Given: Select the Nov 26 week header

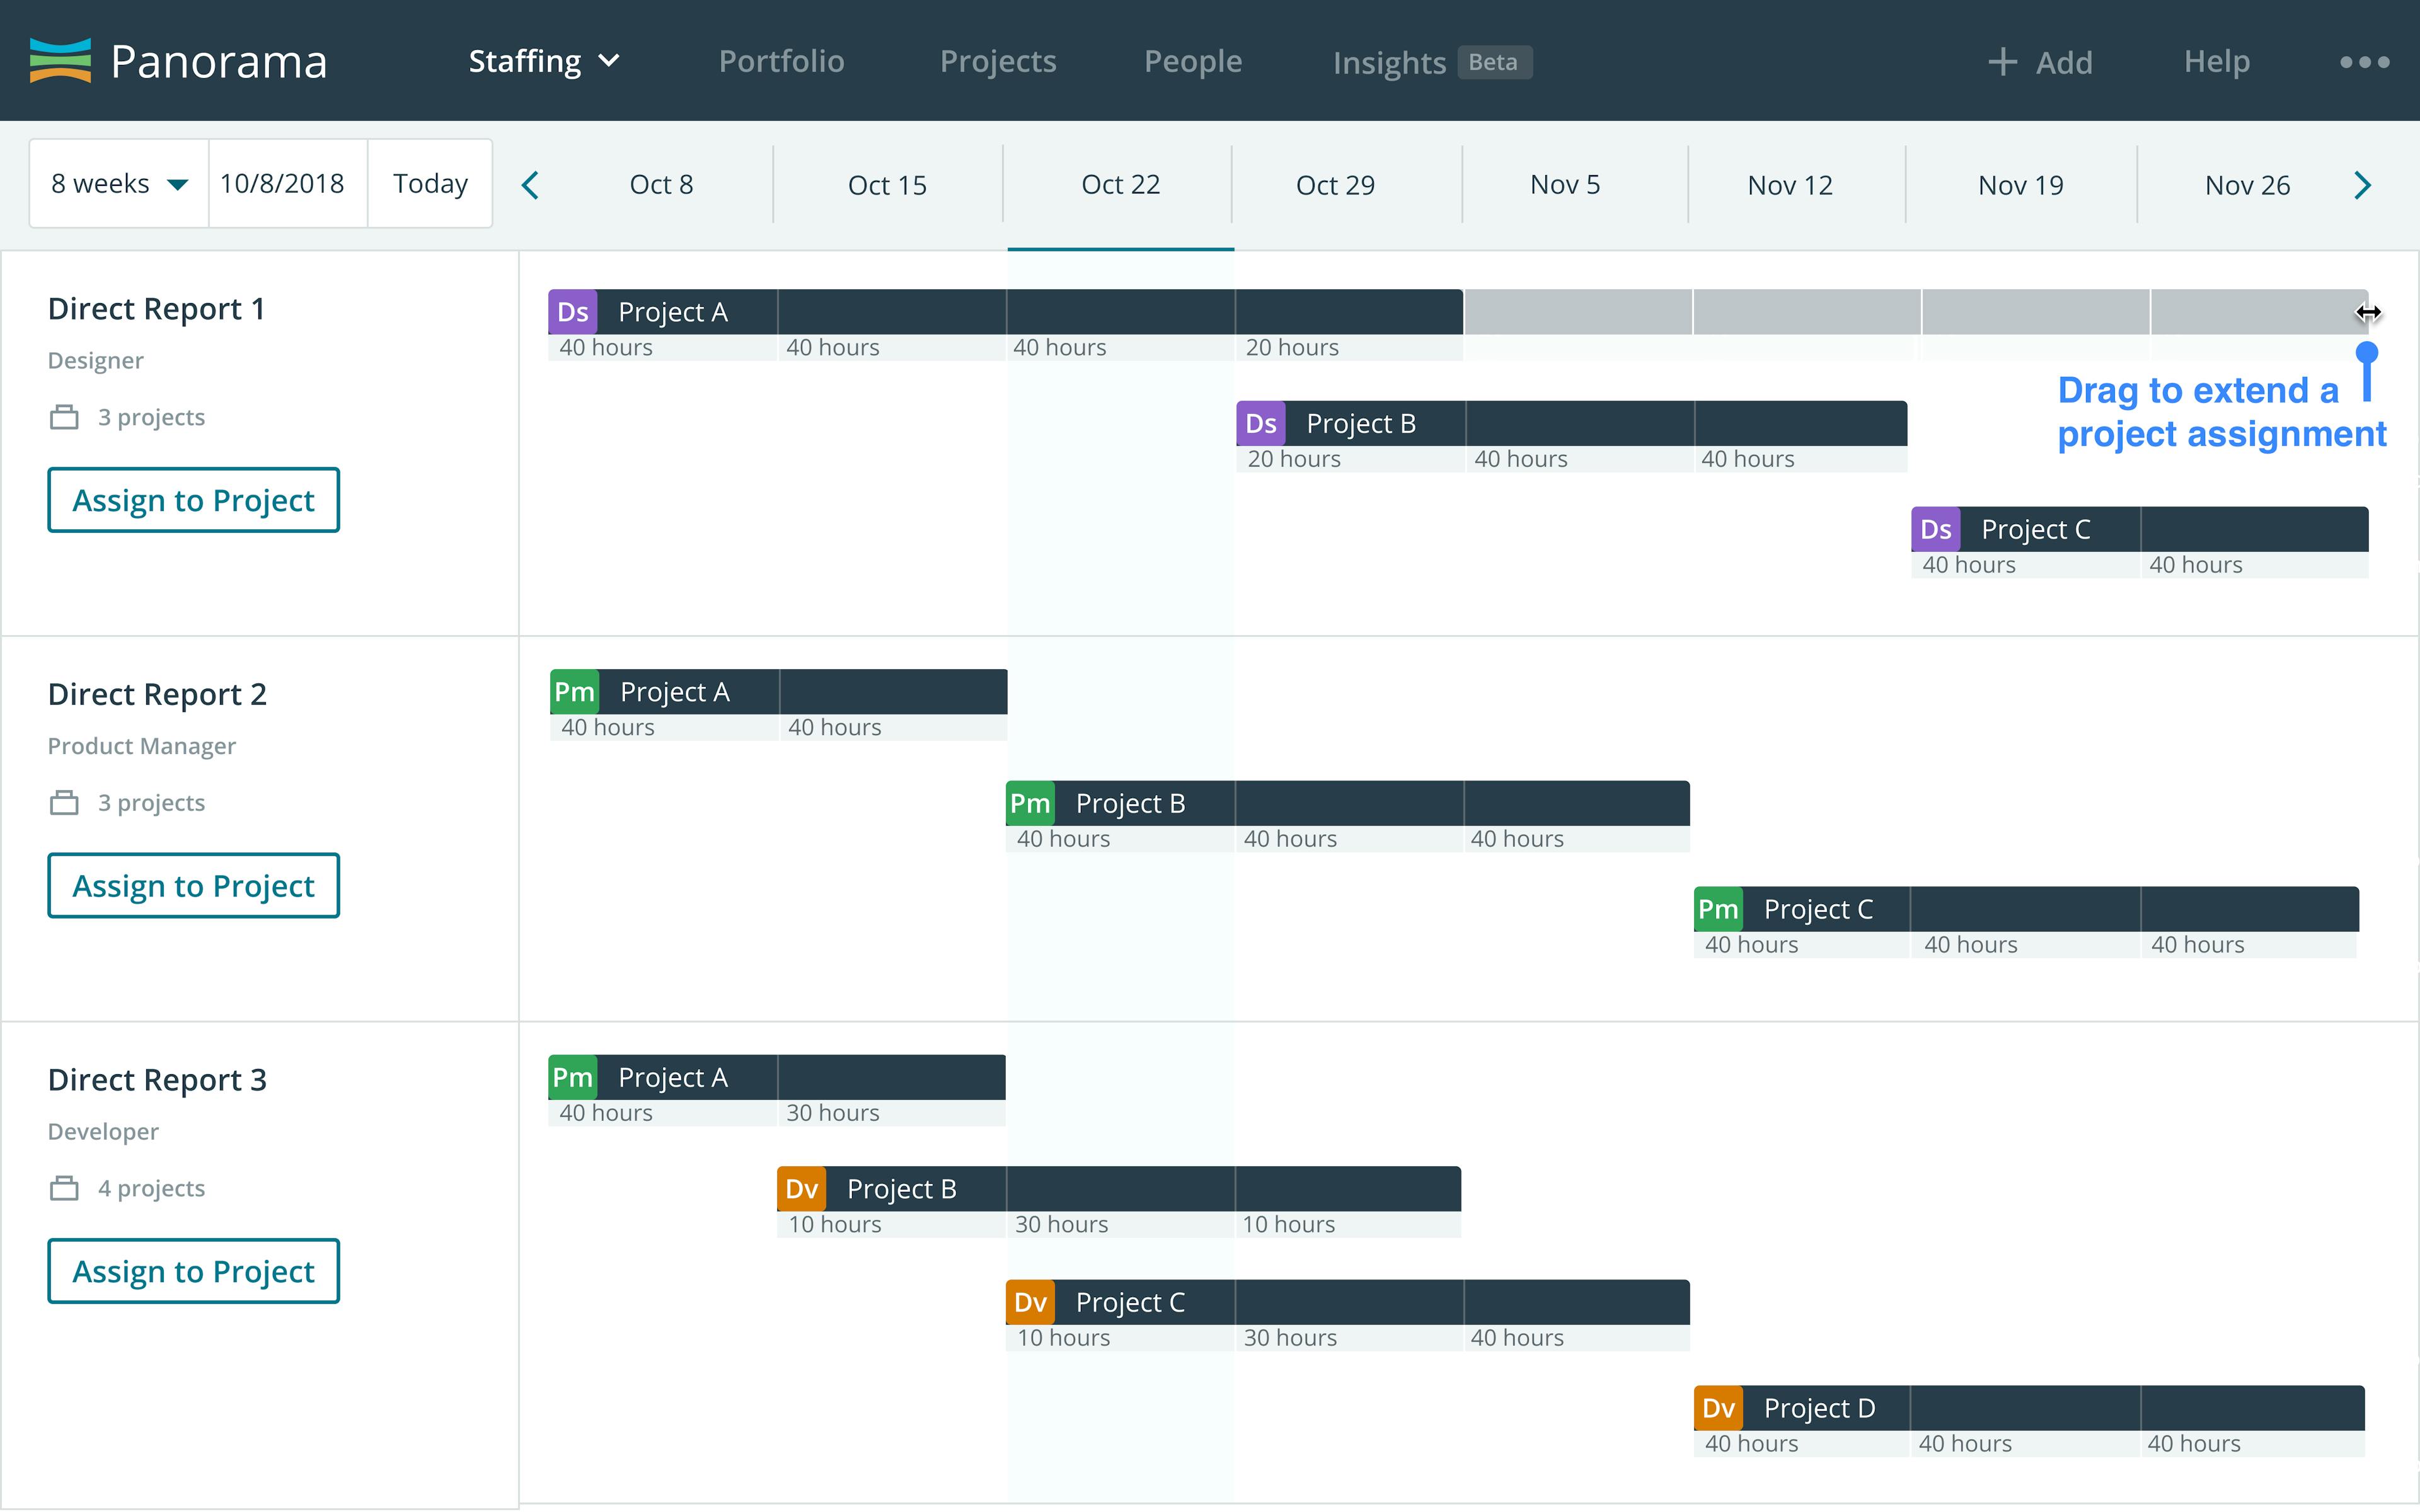Looking at the screenshot, I should point(2247,185).
